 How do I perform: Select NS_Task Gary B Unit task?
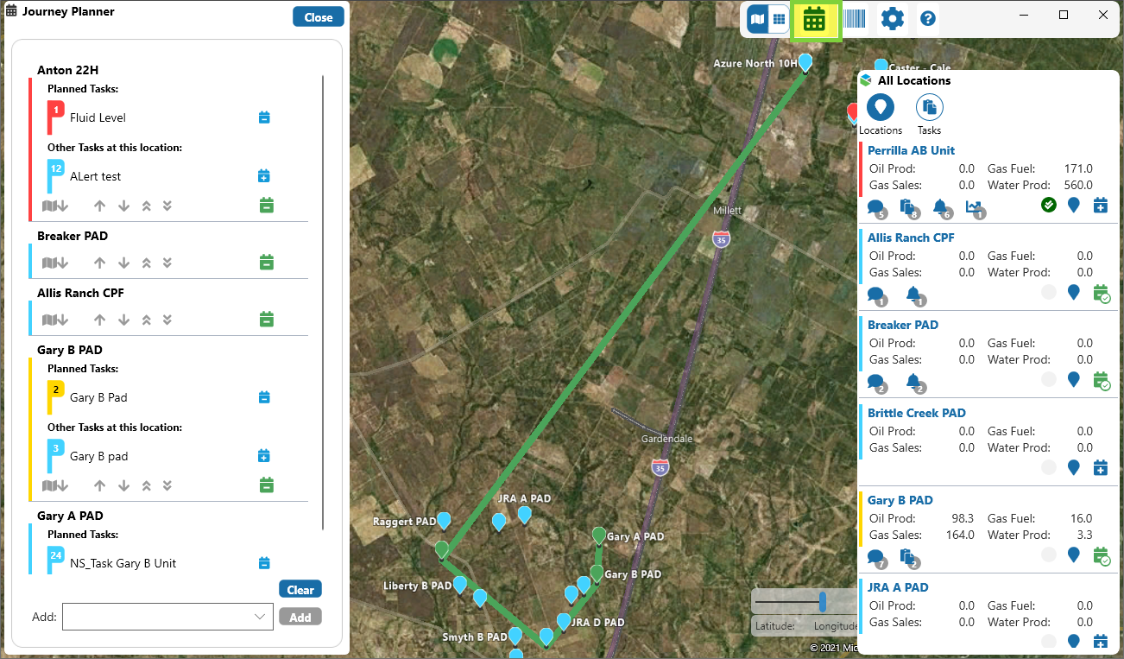point(123,563)
